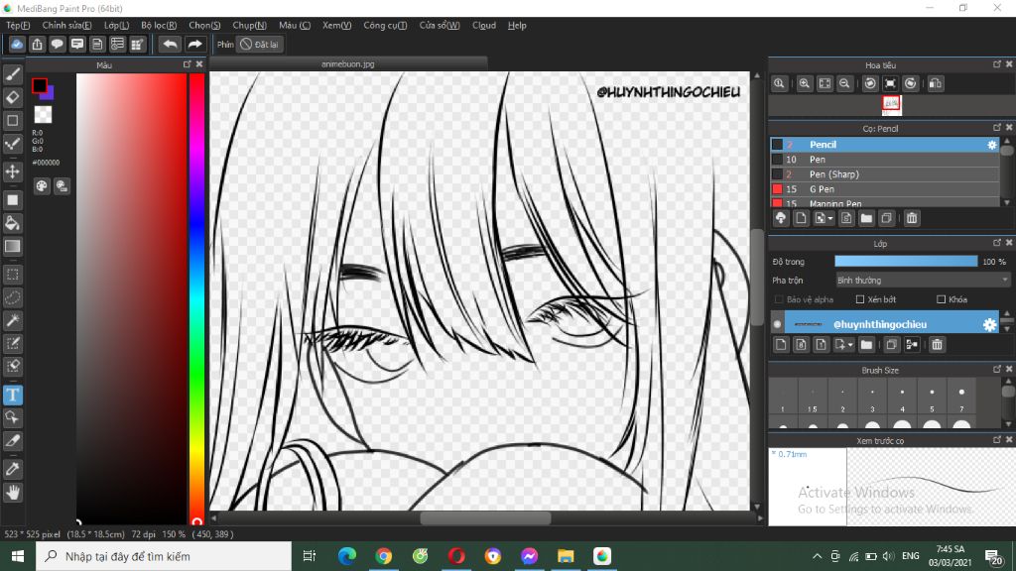
Task: Select the Pen brush row
Action: pyautogui.click(x=885, y=160)
